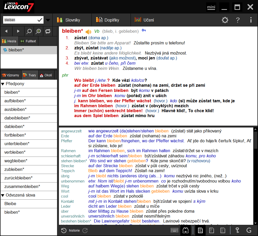This screenshot has height=236, width=258.
Task: Select zubleiben* entry
Action: click(29, 170)
